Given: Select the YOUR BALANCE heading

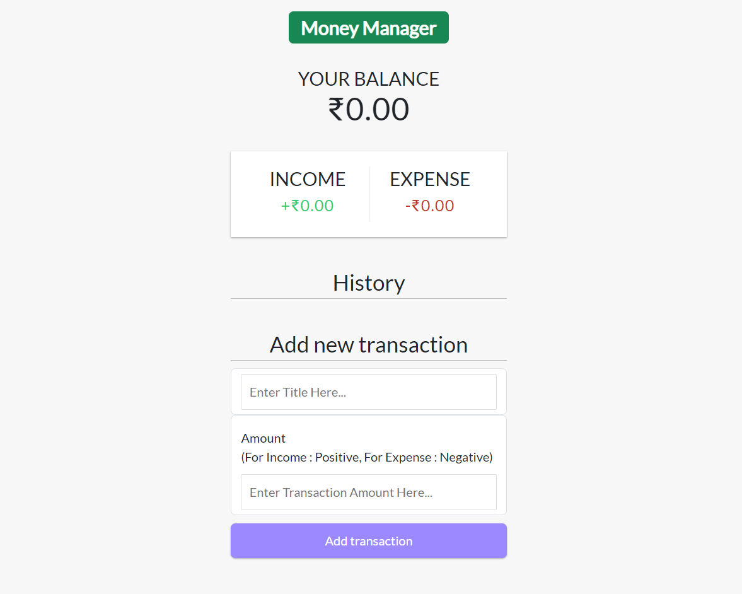Looking at the screenshot, I should 368,79.
